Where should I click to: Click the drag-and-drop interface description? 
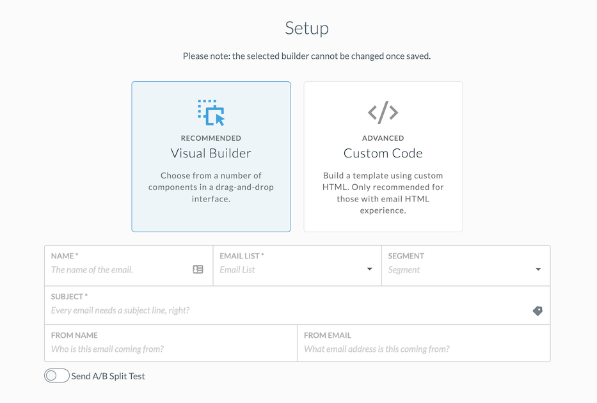[x=211, y=187]
